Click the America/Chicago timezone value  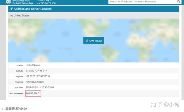click(x=35, y=82)
